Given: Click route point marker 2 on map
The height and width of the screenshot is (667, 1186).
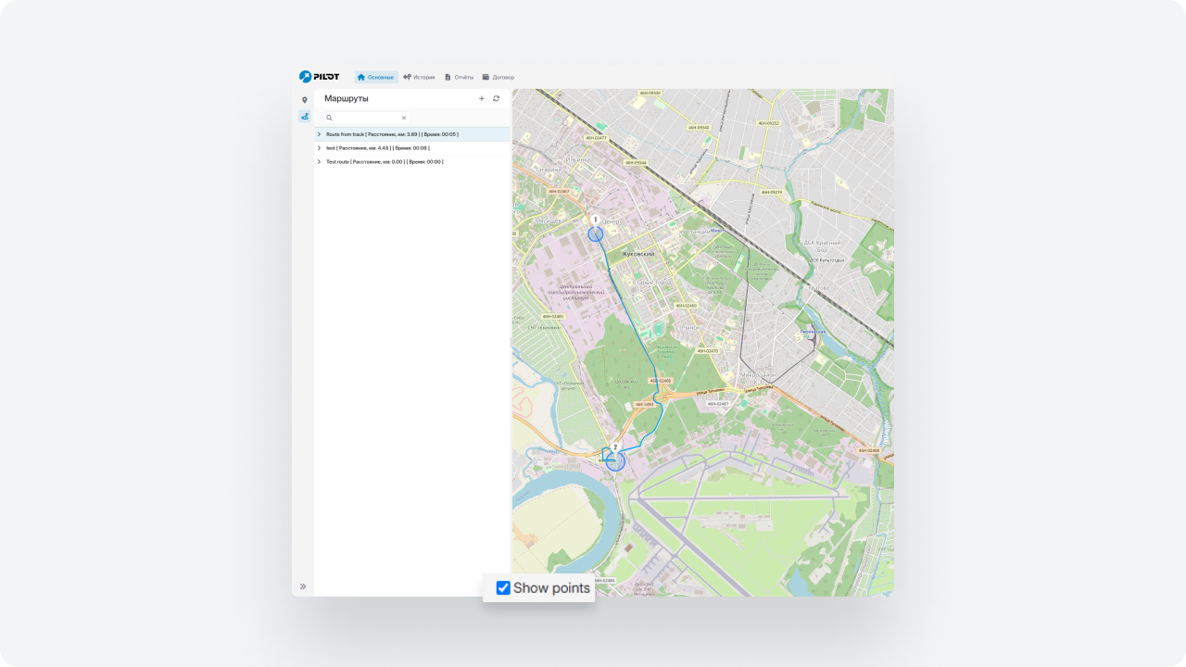Looking at the screenshot, I should [615, 447].
